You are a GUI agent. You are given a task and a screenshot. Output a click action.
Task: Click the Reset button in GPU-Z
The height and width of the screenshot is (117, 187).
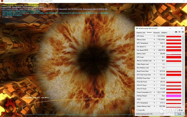(180, 110)
